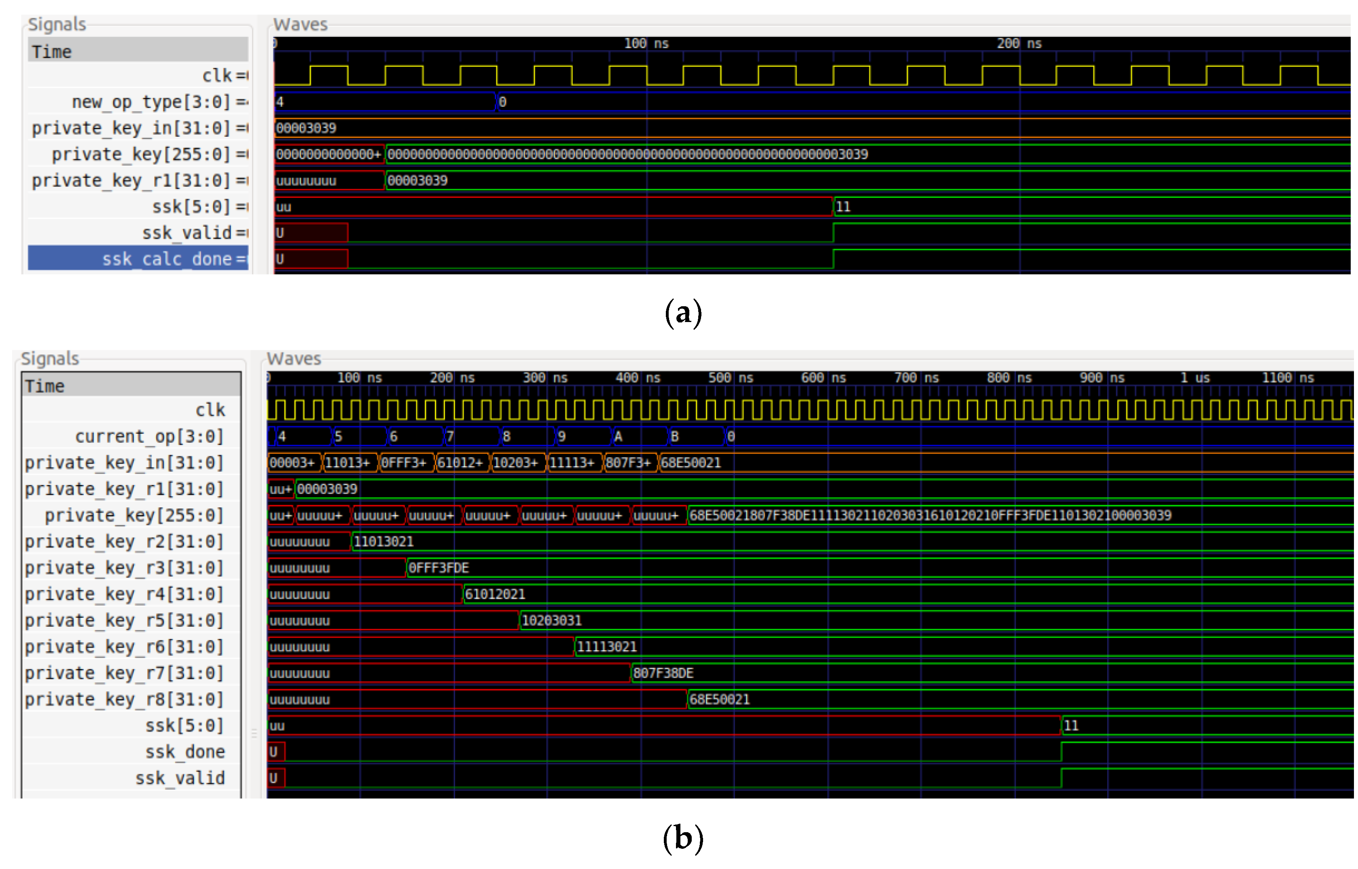The width and height of the screenshot is (1358, 869).
Task: Click the 200 ns marker in top timeline
Action: click(x=1019, y=43)
